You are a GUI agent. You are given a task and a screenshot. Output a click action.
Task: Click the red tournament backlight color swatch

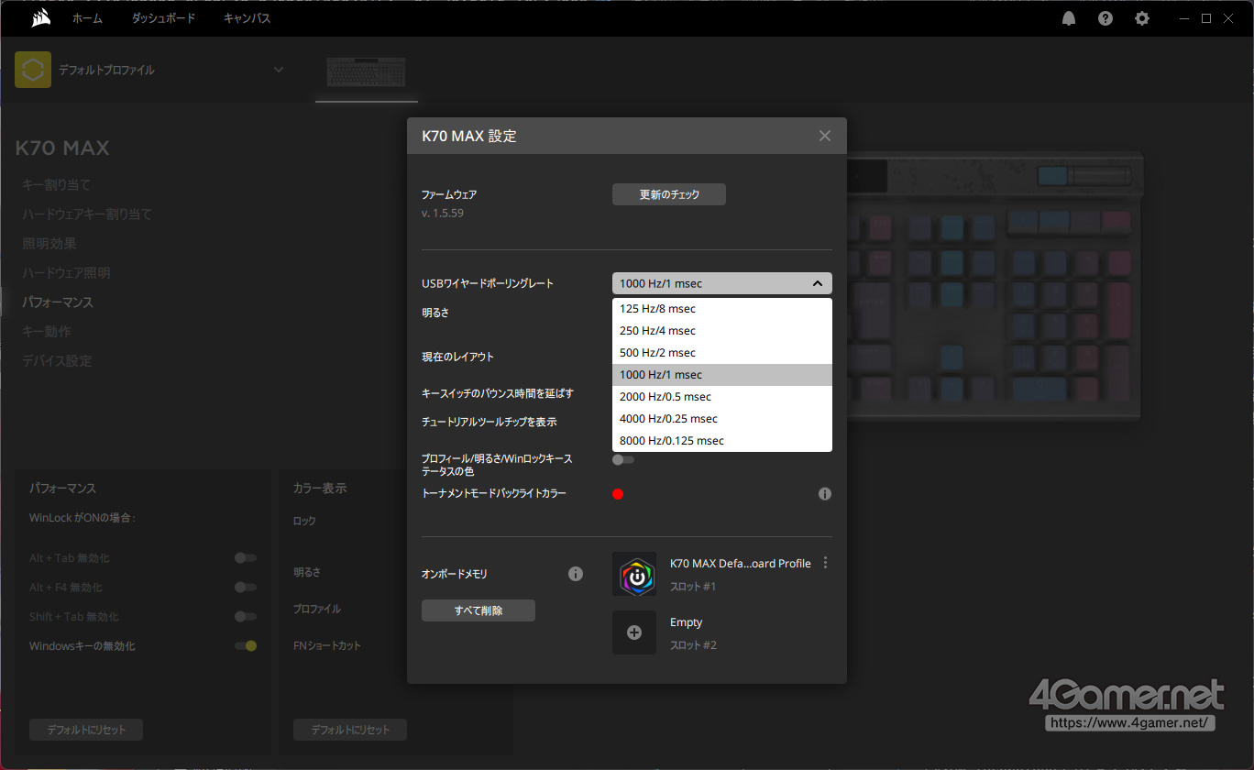618,494
